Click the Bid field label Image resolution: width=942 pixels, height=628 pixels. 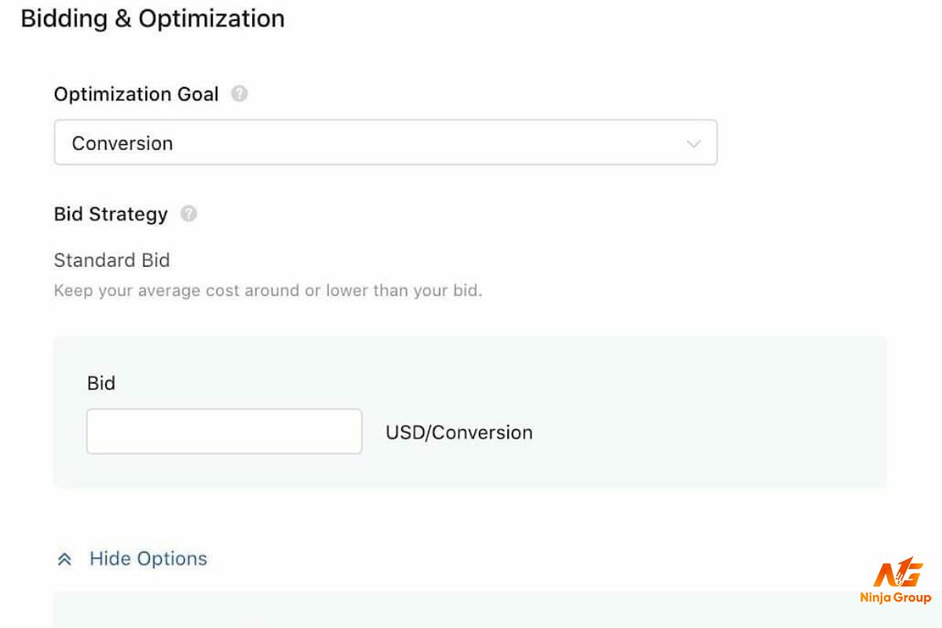[x=101, y=383]
